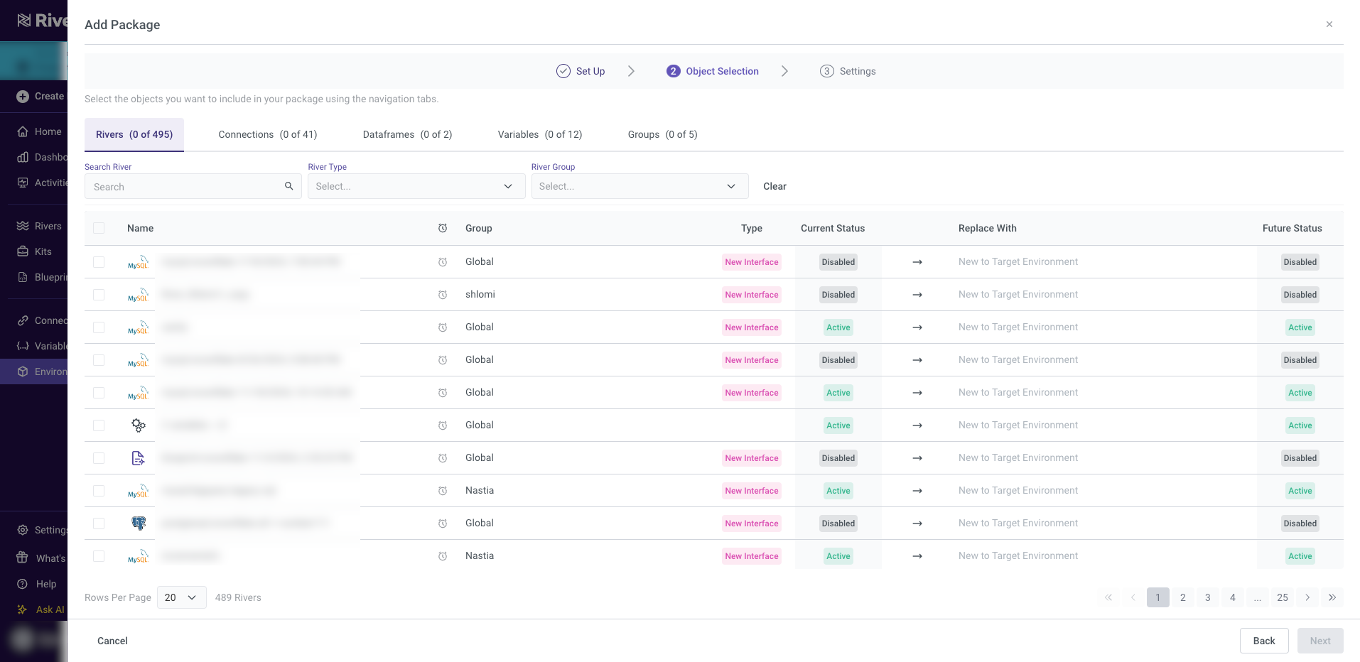Click the Group column header
This screenshot has height=662, width=1360.
(x=479, y=228)
